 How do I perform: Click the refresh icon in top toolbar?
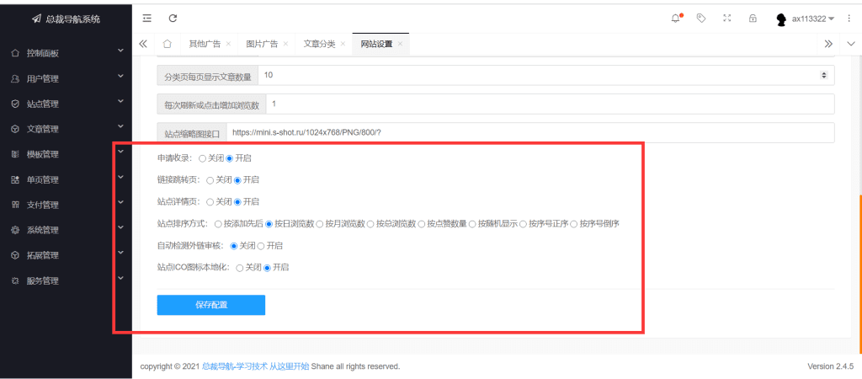point(173,18)
